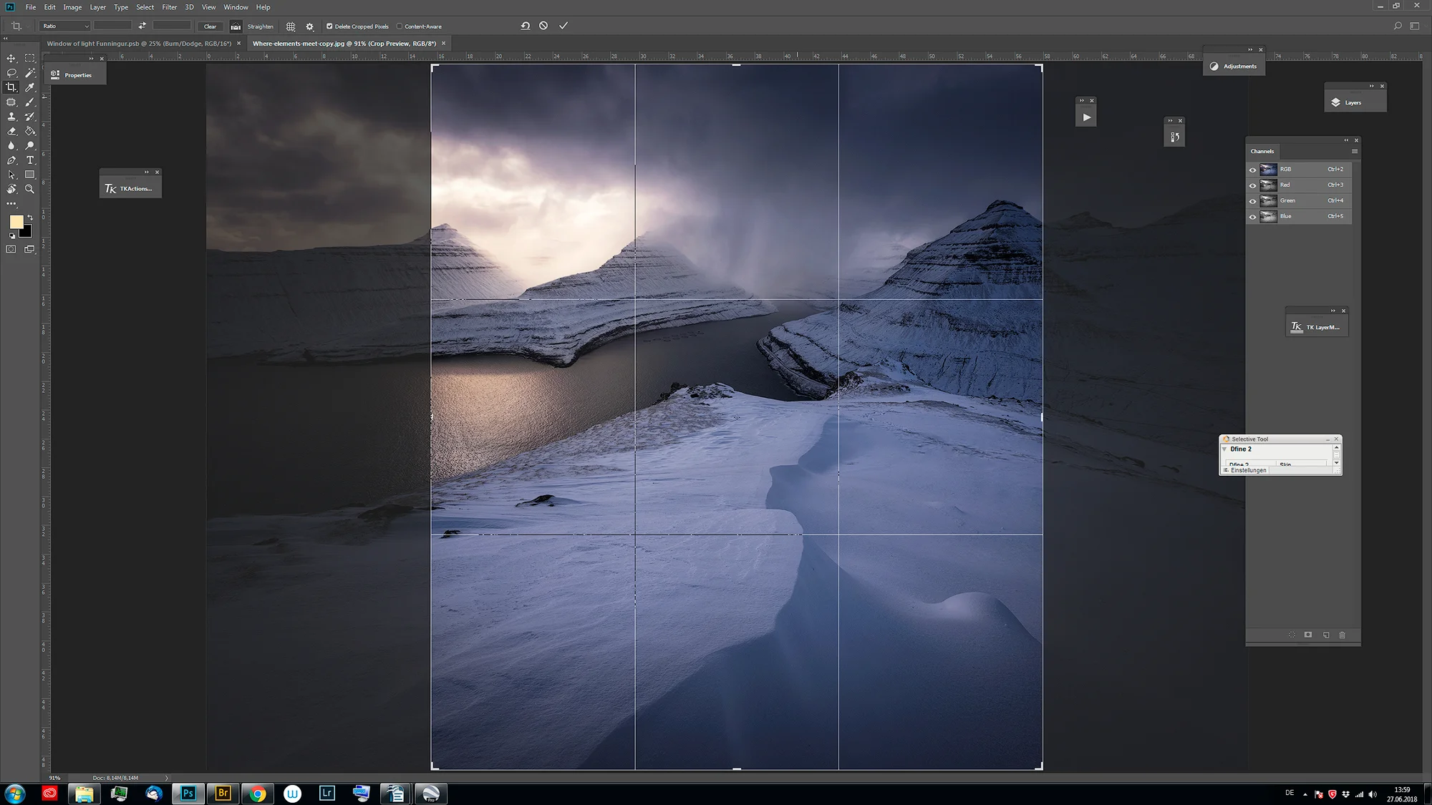
Task: Open the Channels panel flyout menu
Action: tap(1355, 151)
